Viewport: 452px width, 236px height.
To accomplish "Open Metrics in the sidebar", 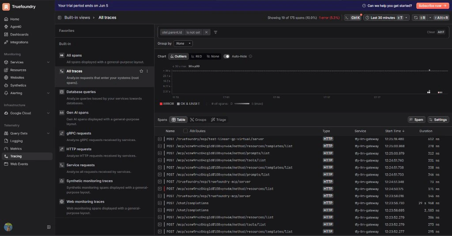I will (16, 148).
